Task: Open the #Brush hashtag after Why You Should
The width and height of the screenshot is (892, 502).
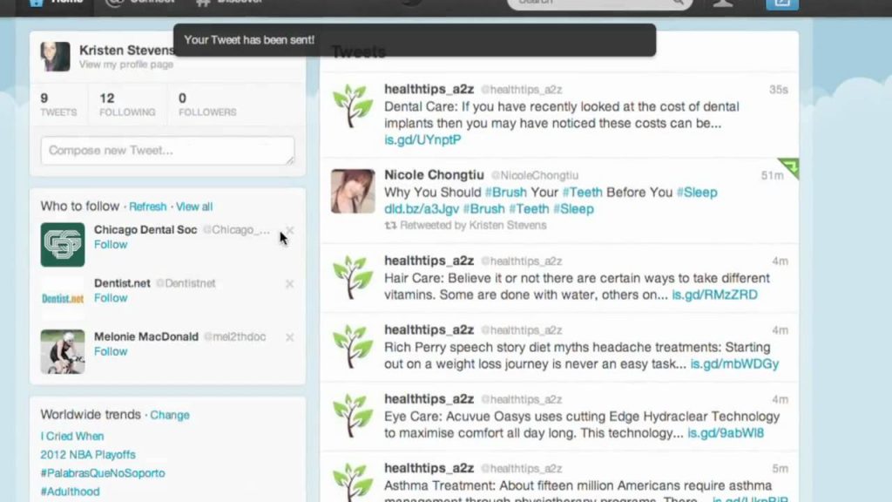Action: (506, 192)
